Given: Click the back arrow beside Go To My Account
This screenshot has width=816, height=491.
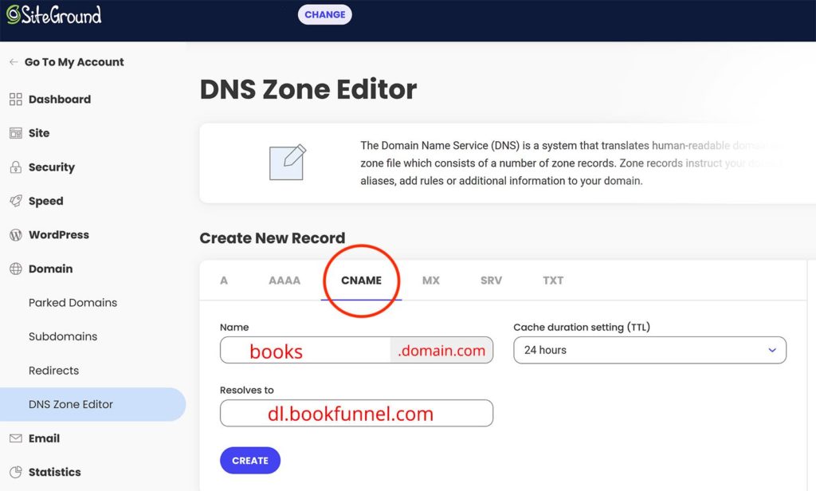Looking at the screenshot, I should point(14,62).
